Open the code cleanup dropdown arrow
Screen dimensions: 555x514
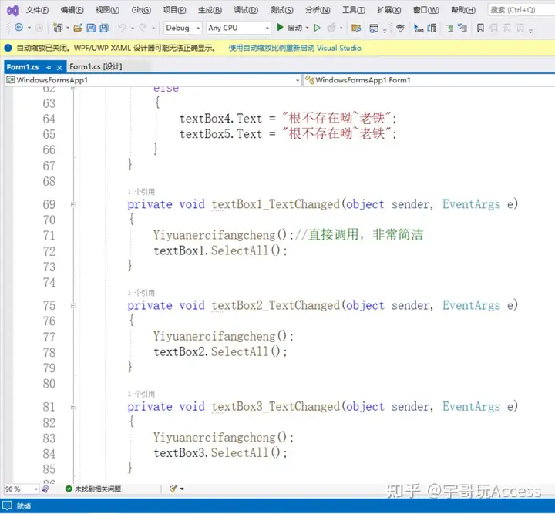(x=182, y=489)
